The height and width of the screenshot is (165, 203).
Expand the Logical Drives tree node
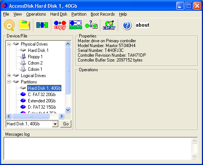point(9,76)
